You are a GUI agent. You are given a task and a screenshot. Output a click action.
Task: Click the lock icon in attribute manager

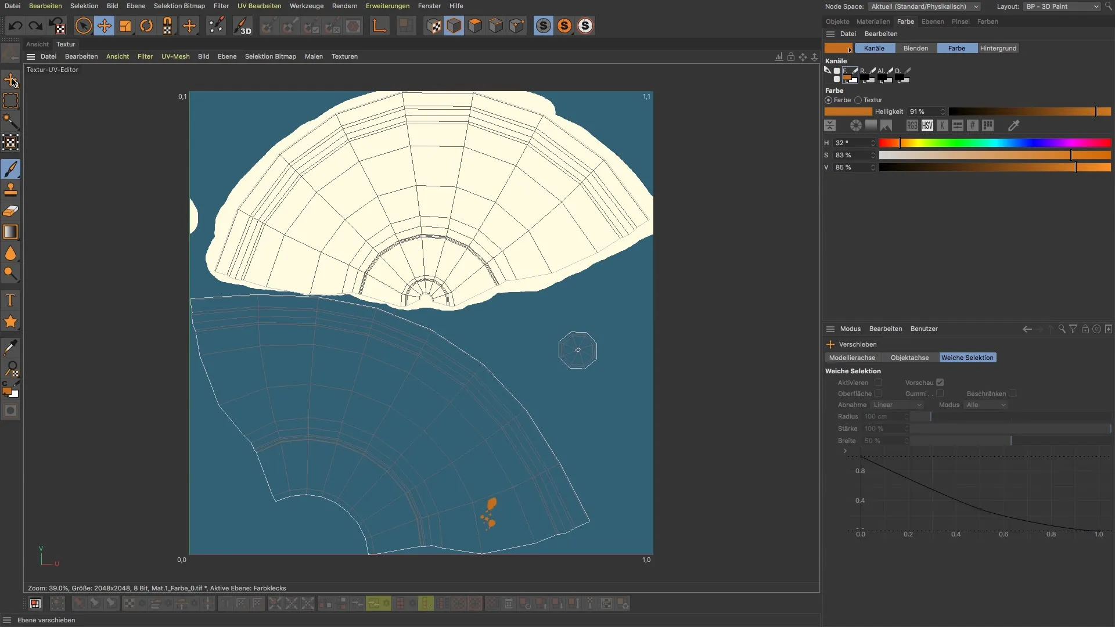click(1085, 329)
